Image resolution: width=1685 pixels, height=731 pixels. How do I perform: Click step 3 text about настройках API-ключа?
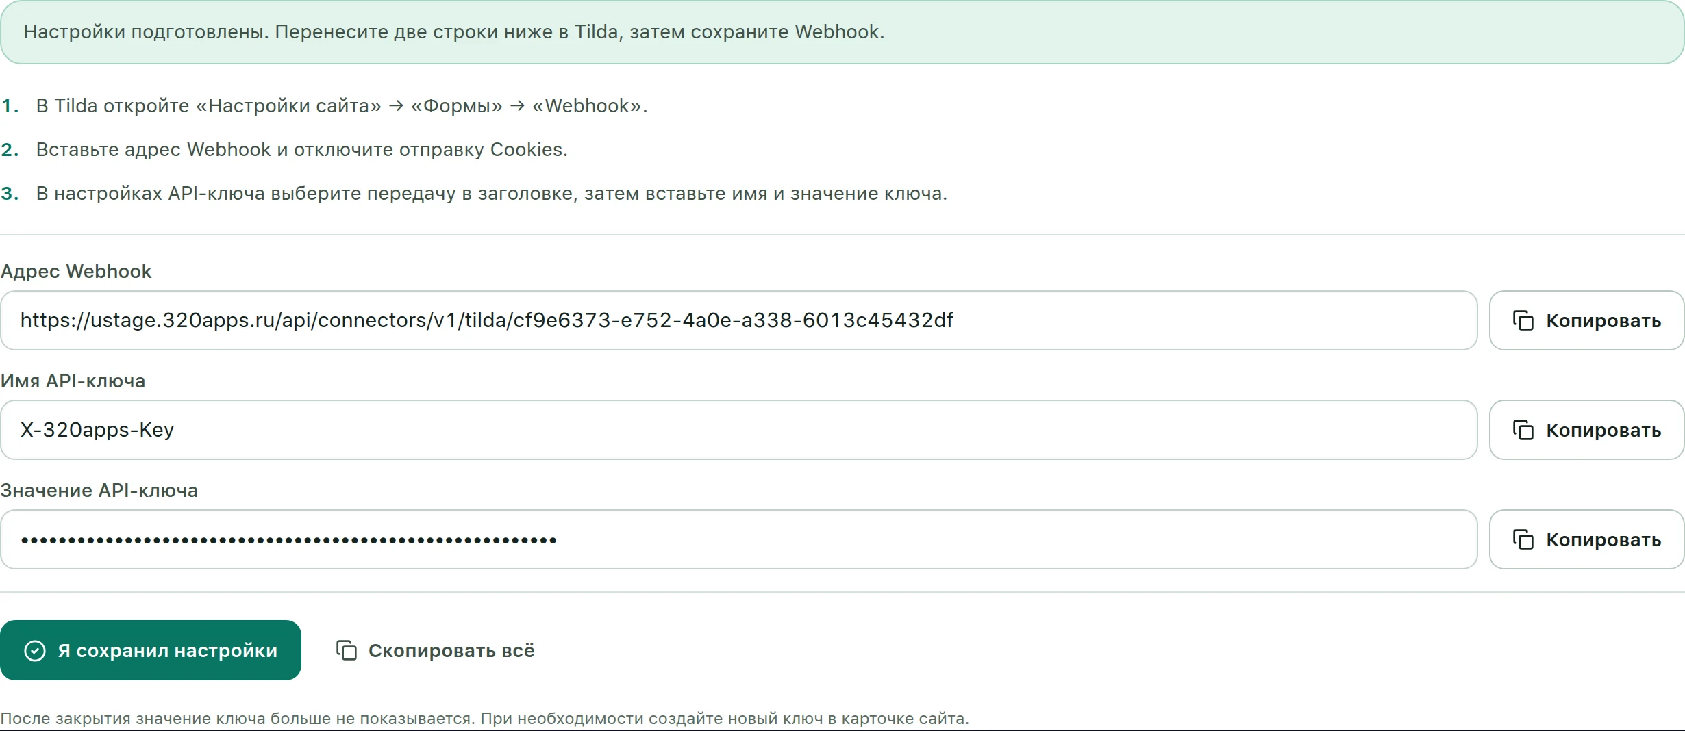tap(491, 194)
